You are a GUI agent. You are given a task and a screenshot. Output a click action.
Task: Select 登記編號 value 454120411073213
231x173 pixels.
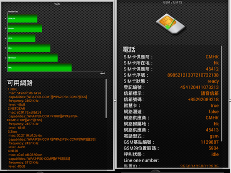(x=199, y=87)
